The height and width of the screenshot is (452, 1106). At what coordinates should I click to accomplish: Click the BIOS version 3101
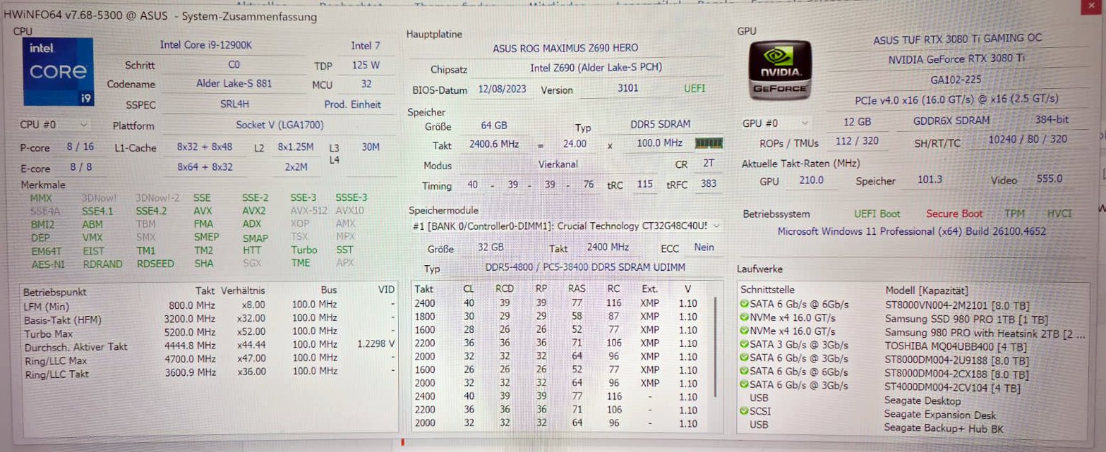(627, 89)
